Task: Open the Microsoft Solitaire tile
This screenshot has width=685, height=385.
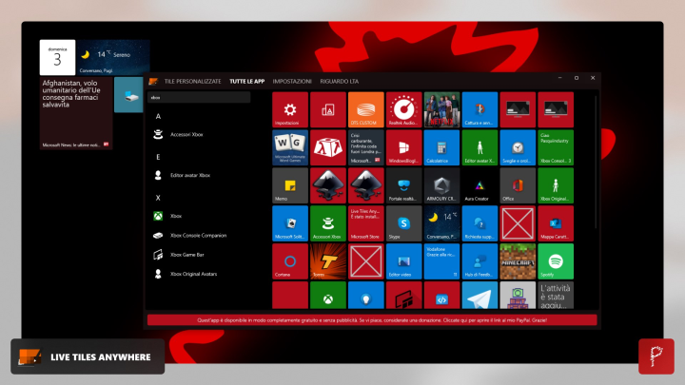Action: click(290, 223)
